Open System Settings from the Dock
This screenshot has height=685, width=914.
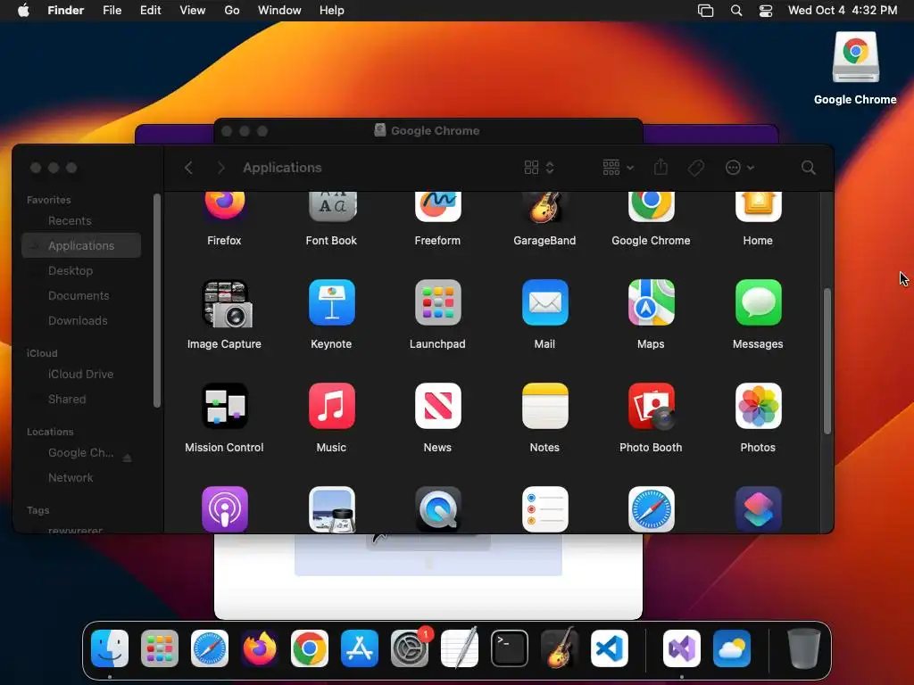click(x=409, y=648)
